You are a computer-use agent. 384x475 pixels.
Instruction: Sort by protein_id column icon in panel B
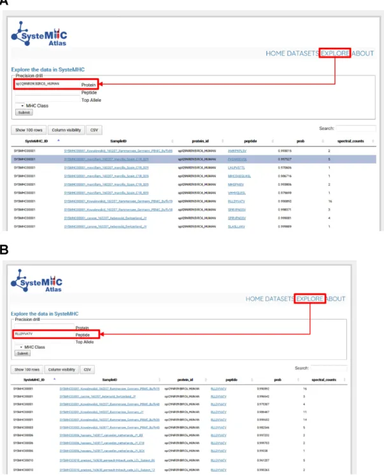[206, 380]
